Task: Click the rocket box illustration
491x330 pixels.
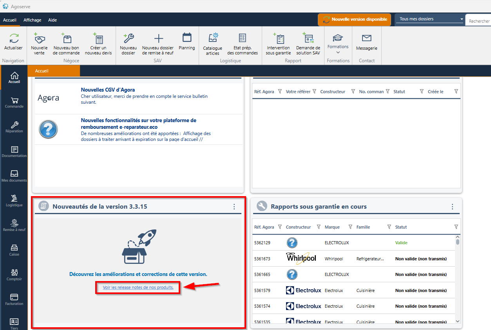Action: pos(139,247)
